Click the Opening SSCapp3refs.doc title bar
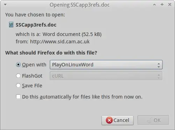Viewport: 175px width, 130px height. [x=80, y=5]
